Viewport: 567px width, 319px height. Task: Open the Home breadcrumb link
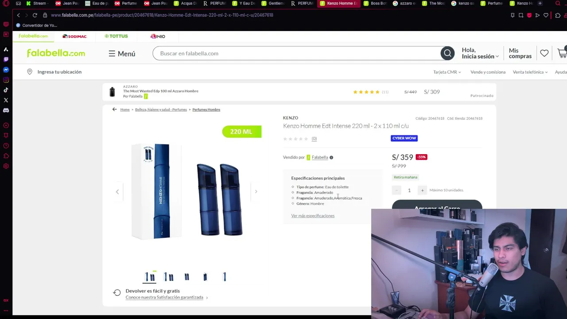(125, 109)
